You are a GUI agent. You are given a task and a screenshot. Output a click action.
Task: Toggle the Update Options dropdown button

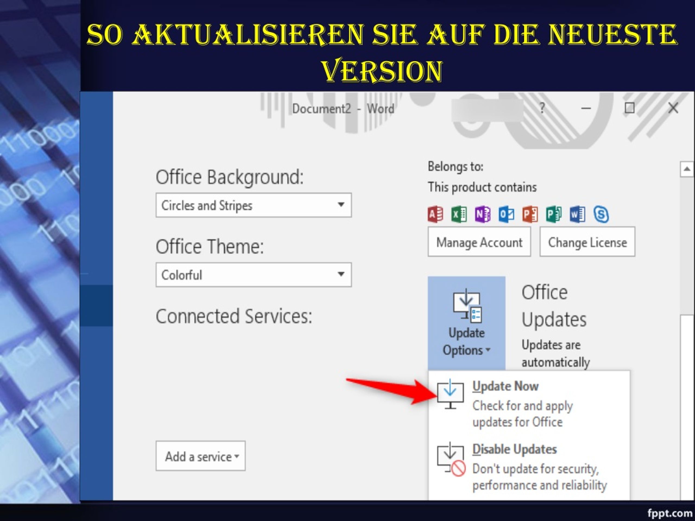tap(467, 323)
